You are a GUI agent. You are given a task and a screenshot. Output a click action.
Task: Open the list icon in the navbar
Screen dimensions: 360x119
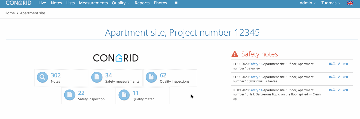pos(176,3)
